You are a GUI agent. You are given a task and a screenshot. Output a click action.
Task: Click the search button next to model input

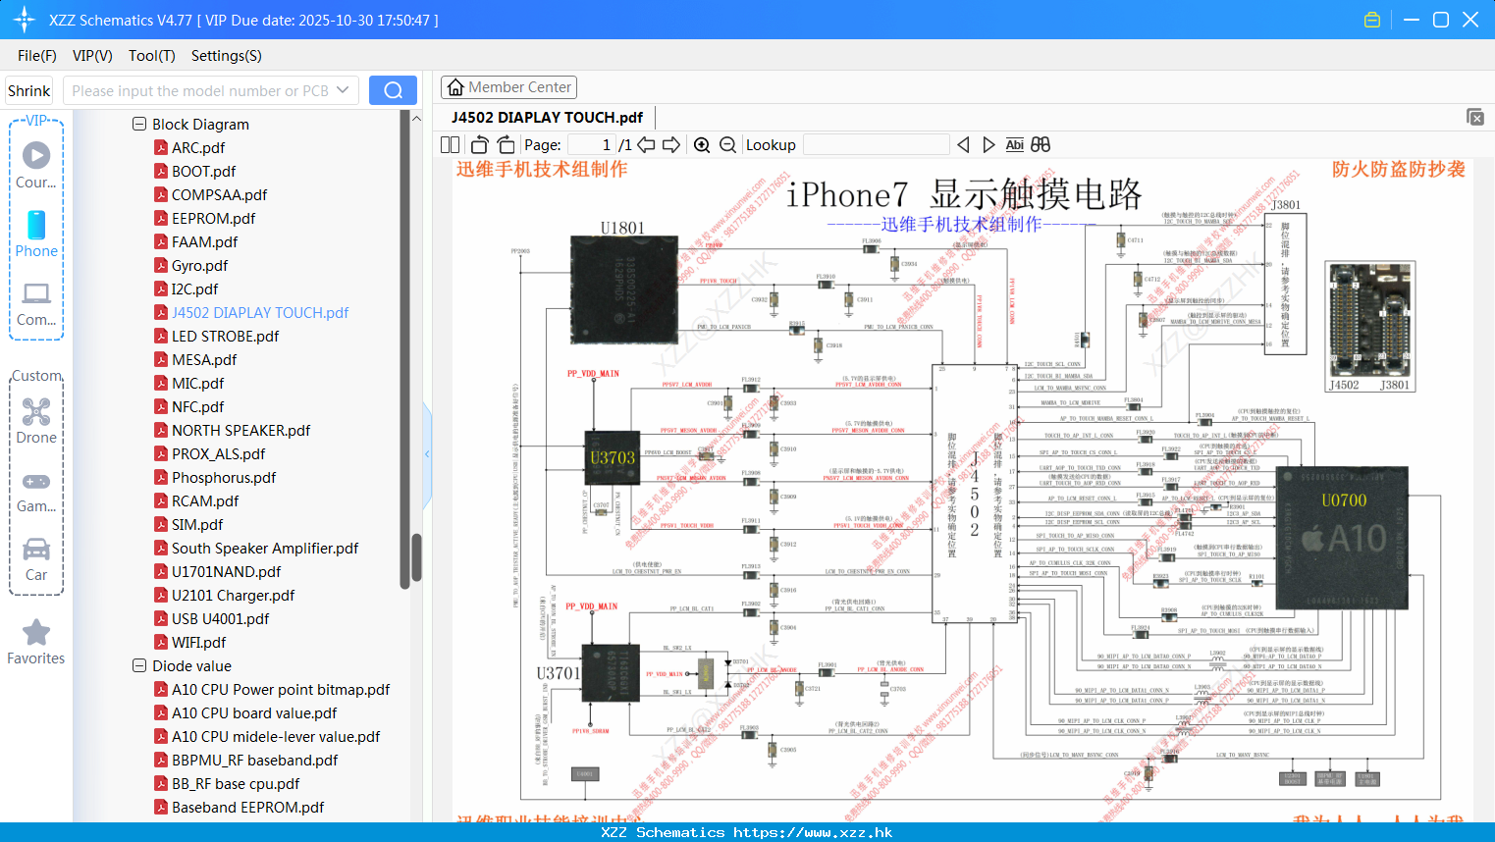pyautogui.click(x=393, y=90)
